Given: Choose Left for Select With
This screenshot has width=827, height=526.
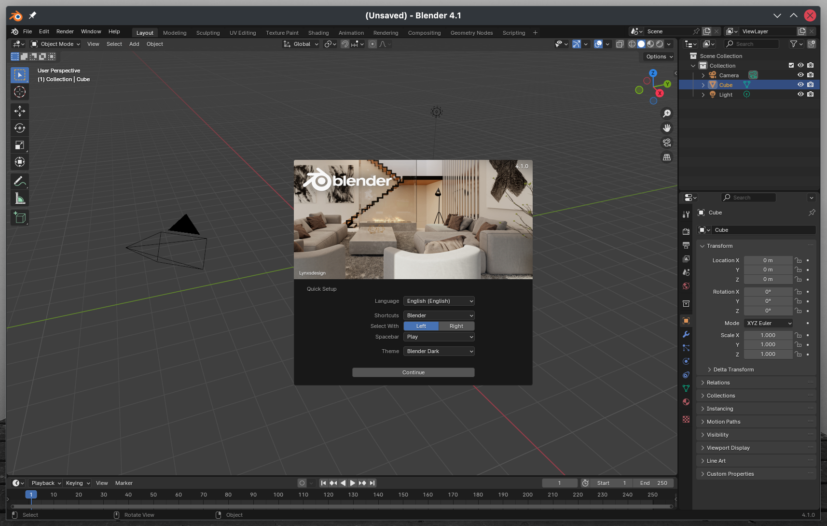Looking at the screenshot, I should [x=421, y=326].
